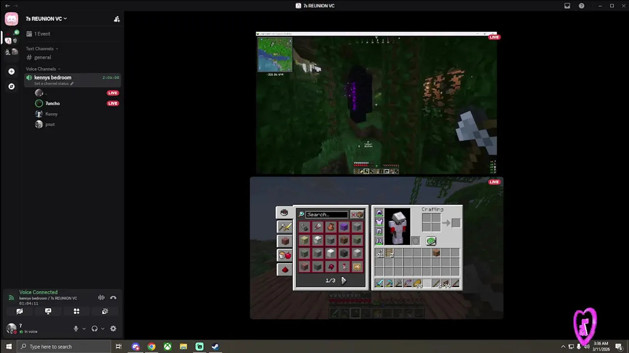Open Discord home via pink logo icon
This screenshot has height=353, width=629.
coord(11,19)
